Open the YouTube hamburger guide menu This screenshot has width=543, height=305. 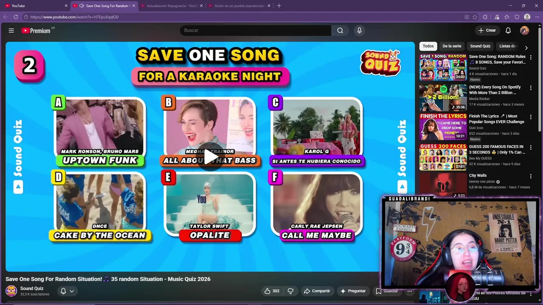[11, 30]
